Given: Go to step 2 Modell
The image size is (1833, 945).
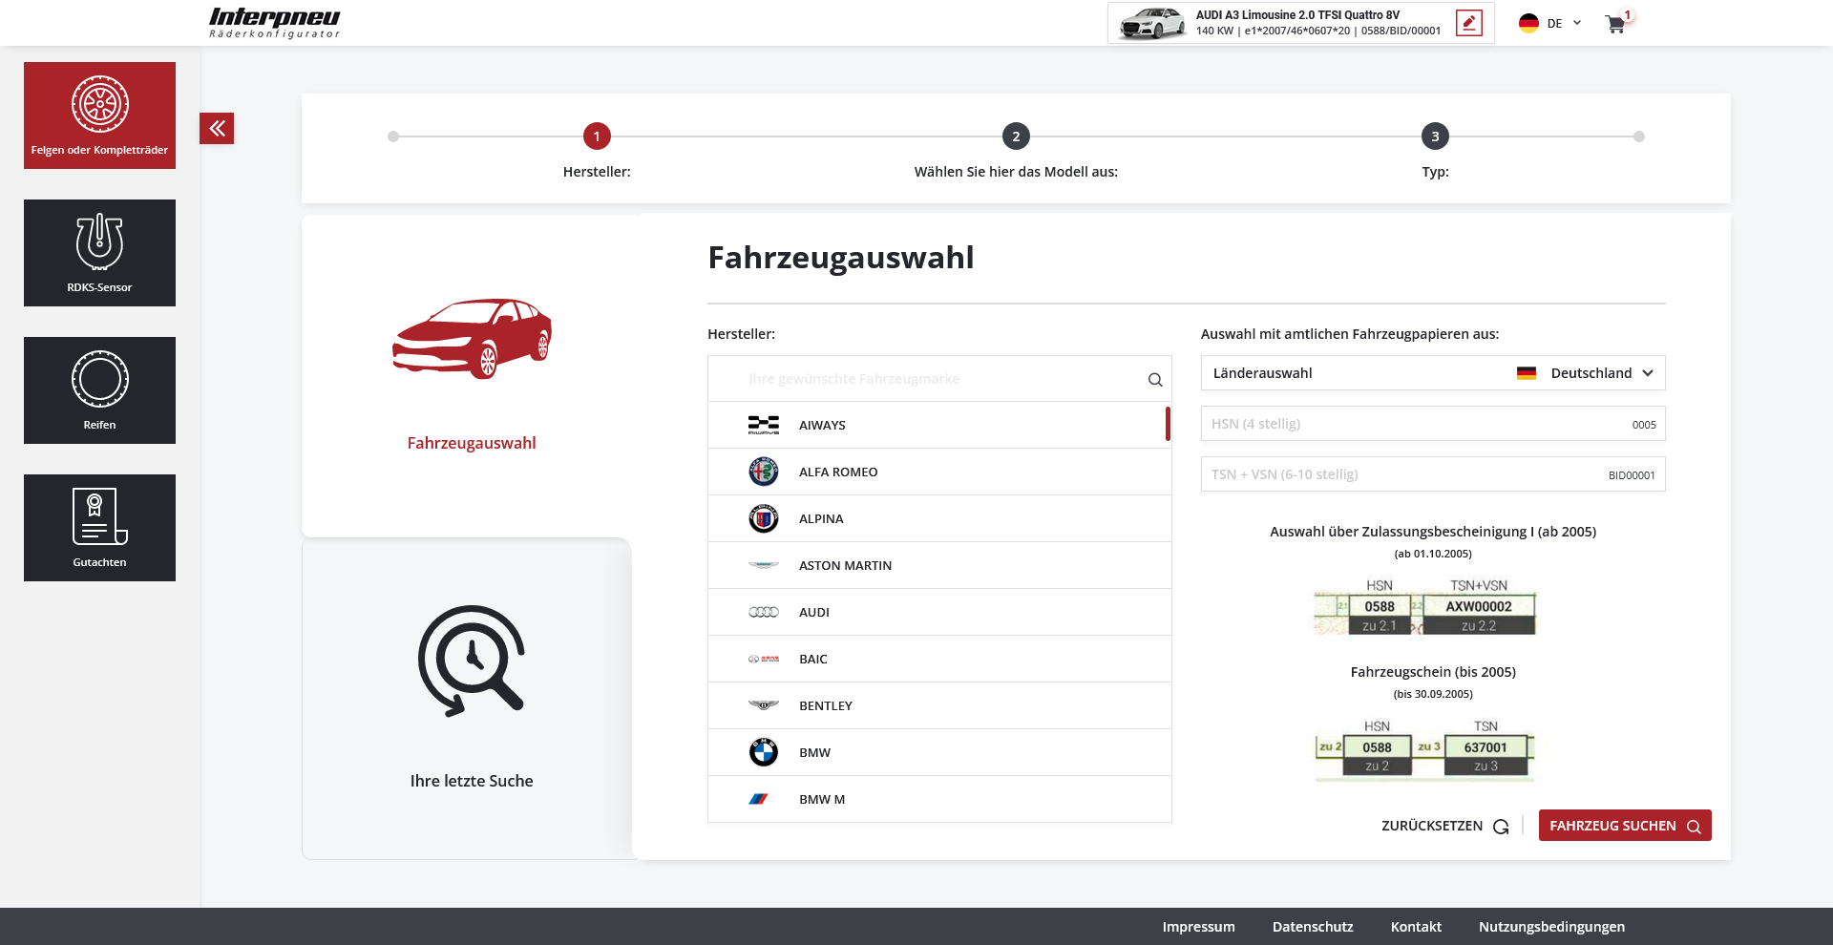Looking at the screenshot, I should pos(1016,136).
